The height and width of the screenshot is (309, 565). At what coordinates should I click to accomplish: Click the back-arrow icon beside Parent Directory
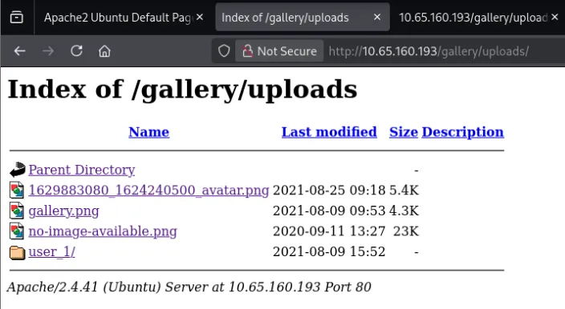[x=18, y=170]
